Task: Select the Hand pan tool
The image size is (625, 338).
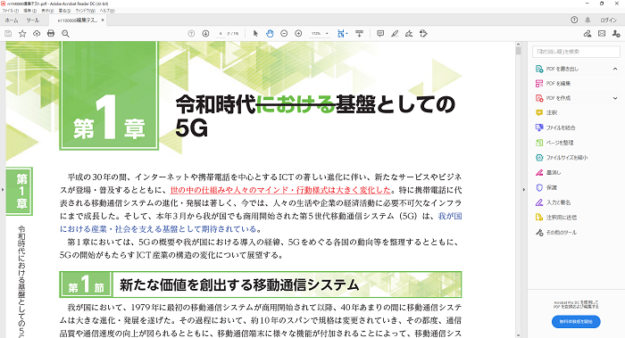Action: [x=270, y=34]
